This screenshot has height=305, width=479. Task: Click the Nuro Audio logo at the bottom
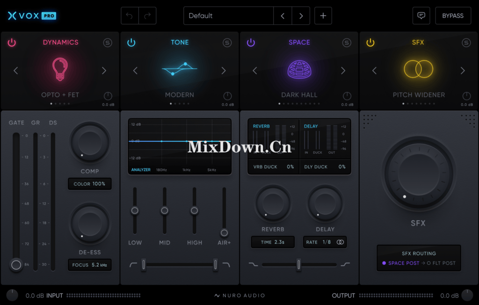click(239, 295)
